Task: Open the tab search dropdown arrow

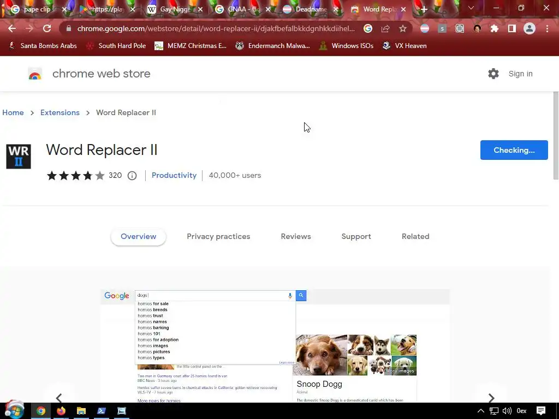Action: tap(471, 8)
